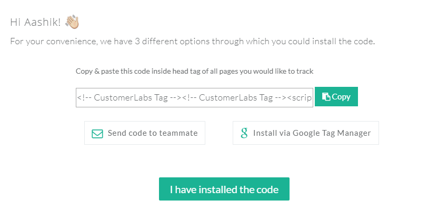Click the truncated <scrip text in code field
Screen dimensions: 448x210
[x=299, y=98]
